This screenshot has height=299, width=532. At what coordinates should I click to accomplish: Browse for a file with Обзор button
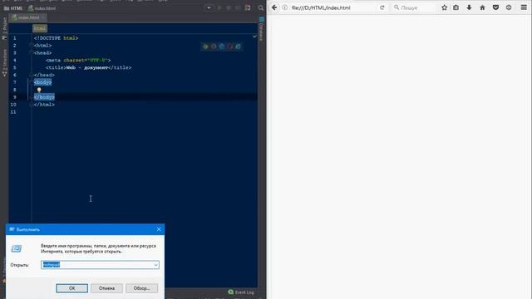(141, 288)
